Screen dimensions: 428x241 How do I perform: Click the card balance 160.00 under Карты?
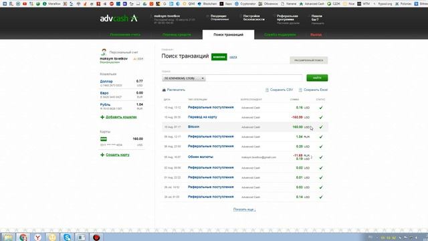click(138, 139)
